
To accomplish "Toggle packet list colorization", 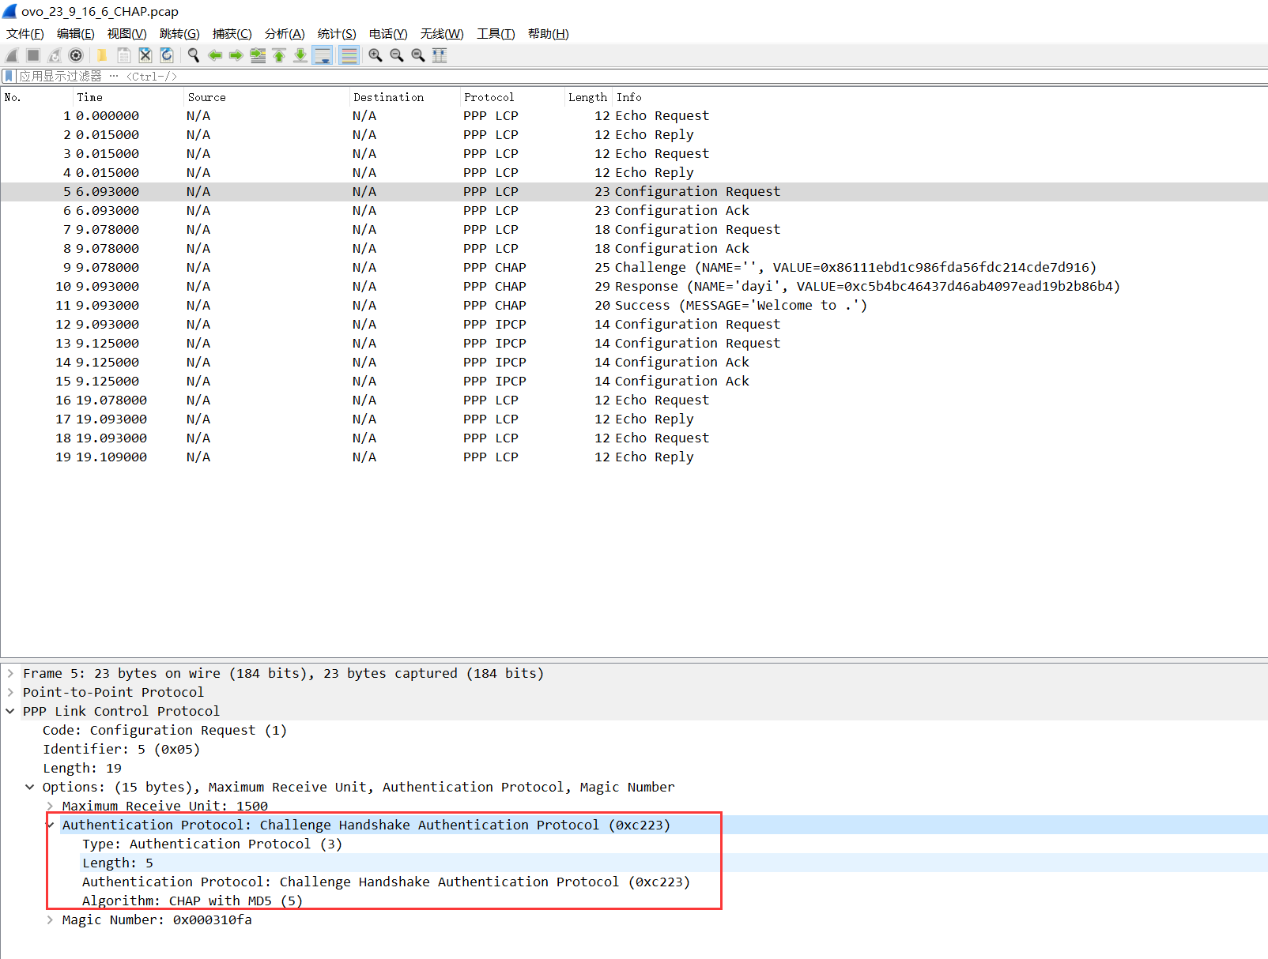I will pyautogui.click(x=349, y=55).
